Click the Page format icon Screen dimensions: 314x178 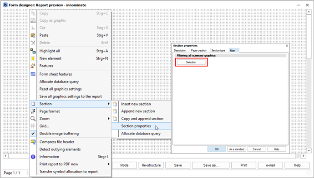[x=33, y=111]
